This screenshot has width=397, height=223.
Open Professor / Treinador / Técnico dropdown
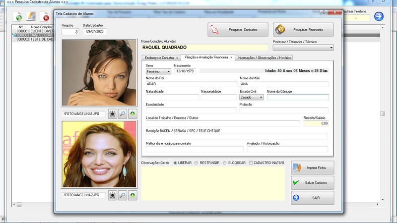[303, 48]
